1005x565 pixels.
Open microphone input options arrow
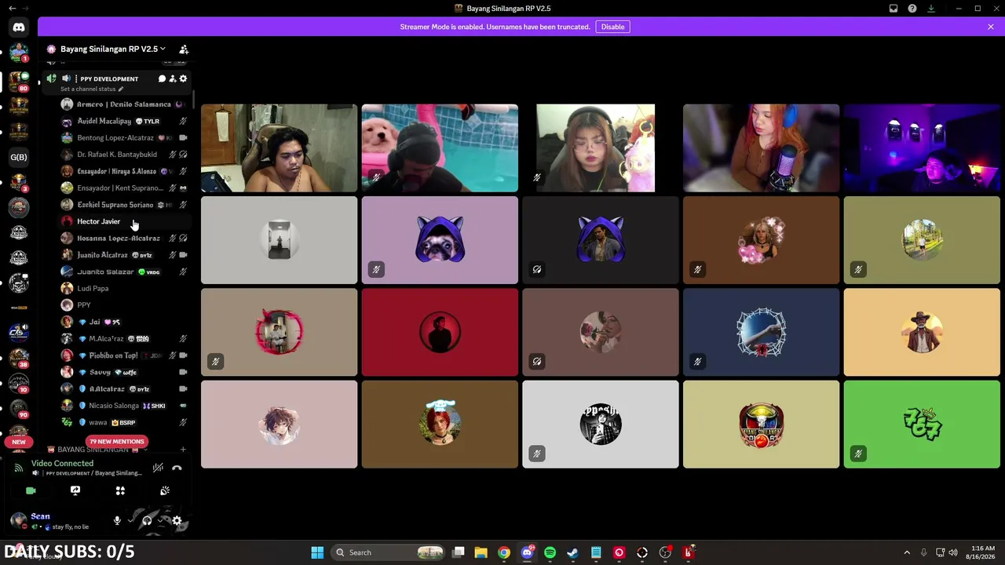[x=130, y=520]
